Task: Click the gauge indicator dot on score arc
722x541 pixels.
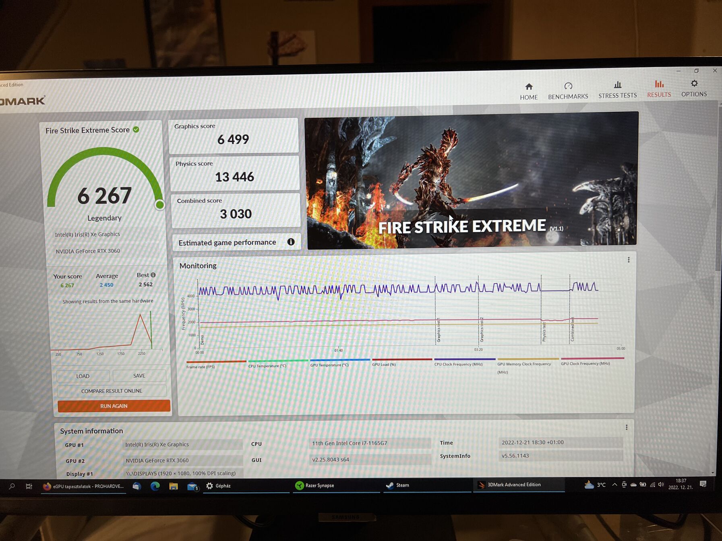Action: tap(160, 205)
